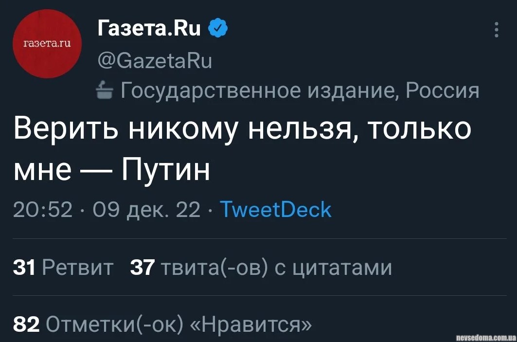Click the word Путин in the tweet
This screenshot has width=517, height=342.
click(165, 170)
